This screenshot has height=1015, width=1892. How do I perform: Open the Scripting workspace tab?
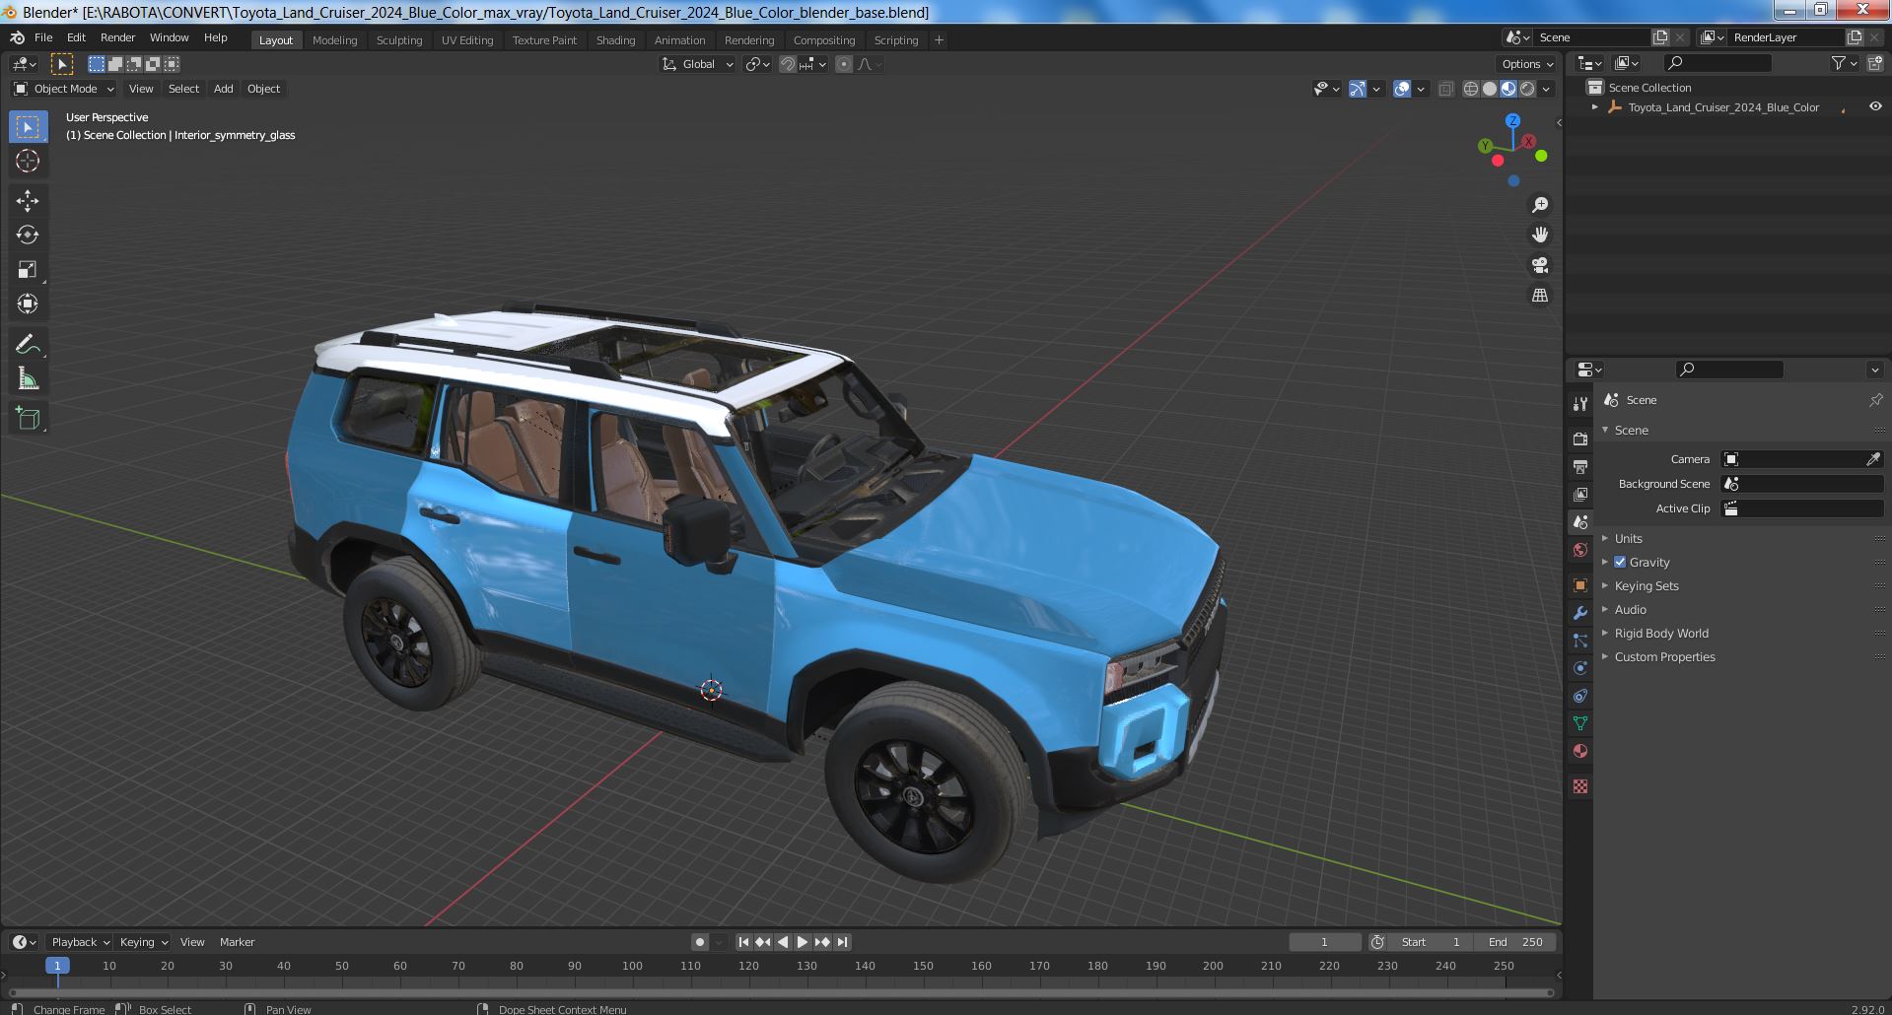[x=895, y=40]
